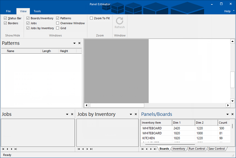Open the Tools ribbon tab
The width and height of the screenshot is (236, 158).
pos(37,11)
